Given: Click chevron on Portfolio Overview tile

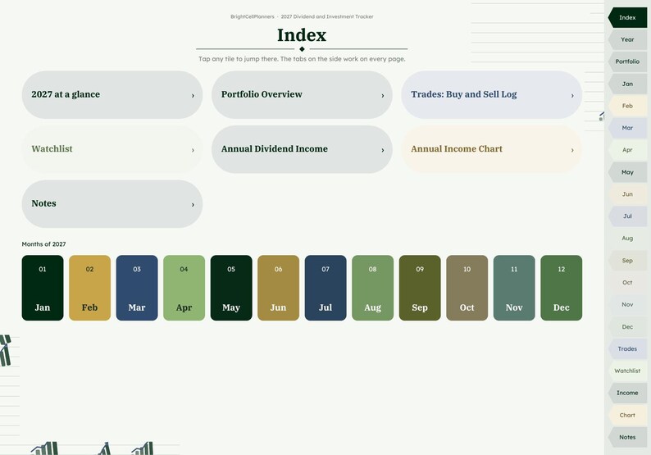Looking at the screenshot, I should 382,95.
